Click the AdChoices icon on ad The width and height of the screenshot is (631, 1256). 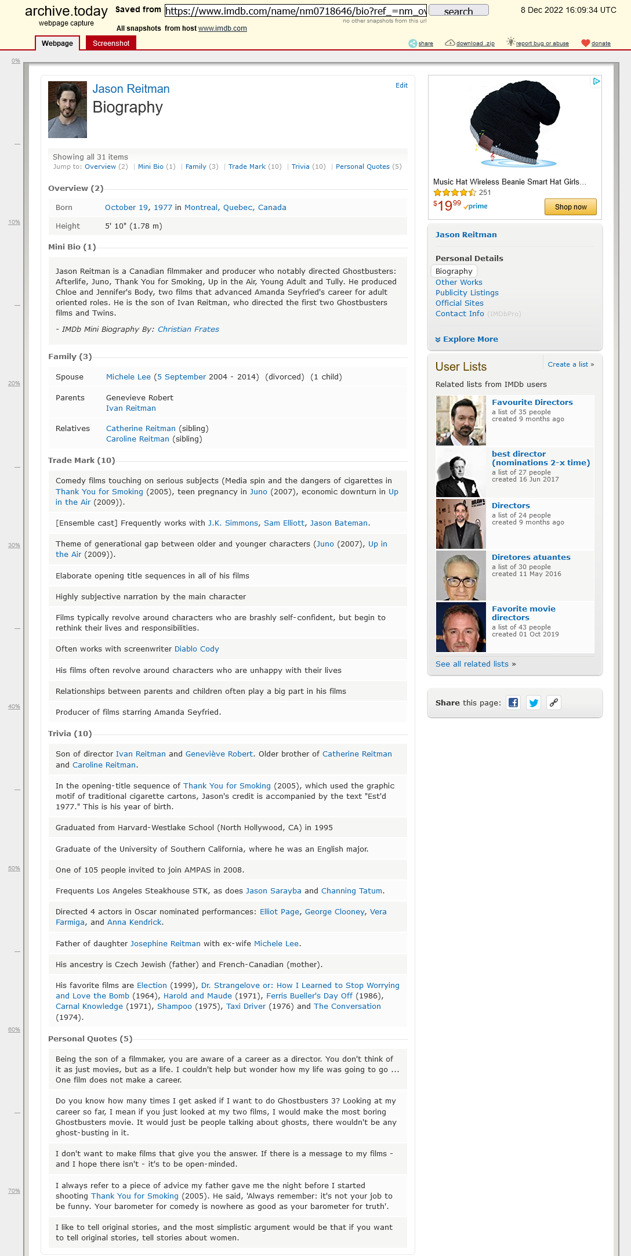click(596, 81)
